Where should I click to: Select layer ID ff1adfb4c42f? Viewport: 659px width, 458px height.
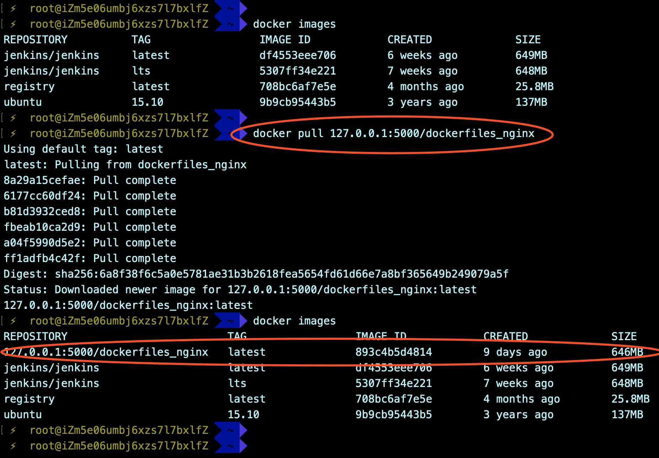pos(42,258)
